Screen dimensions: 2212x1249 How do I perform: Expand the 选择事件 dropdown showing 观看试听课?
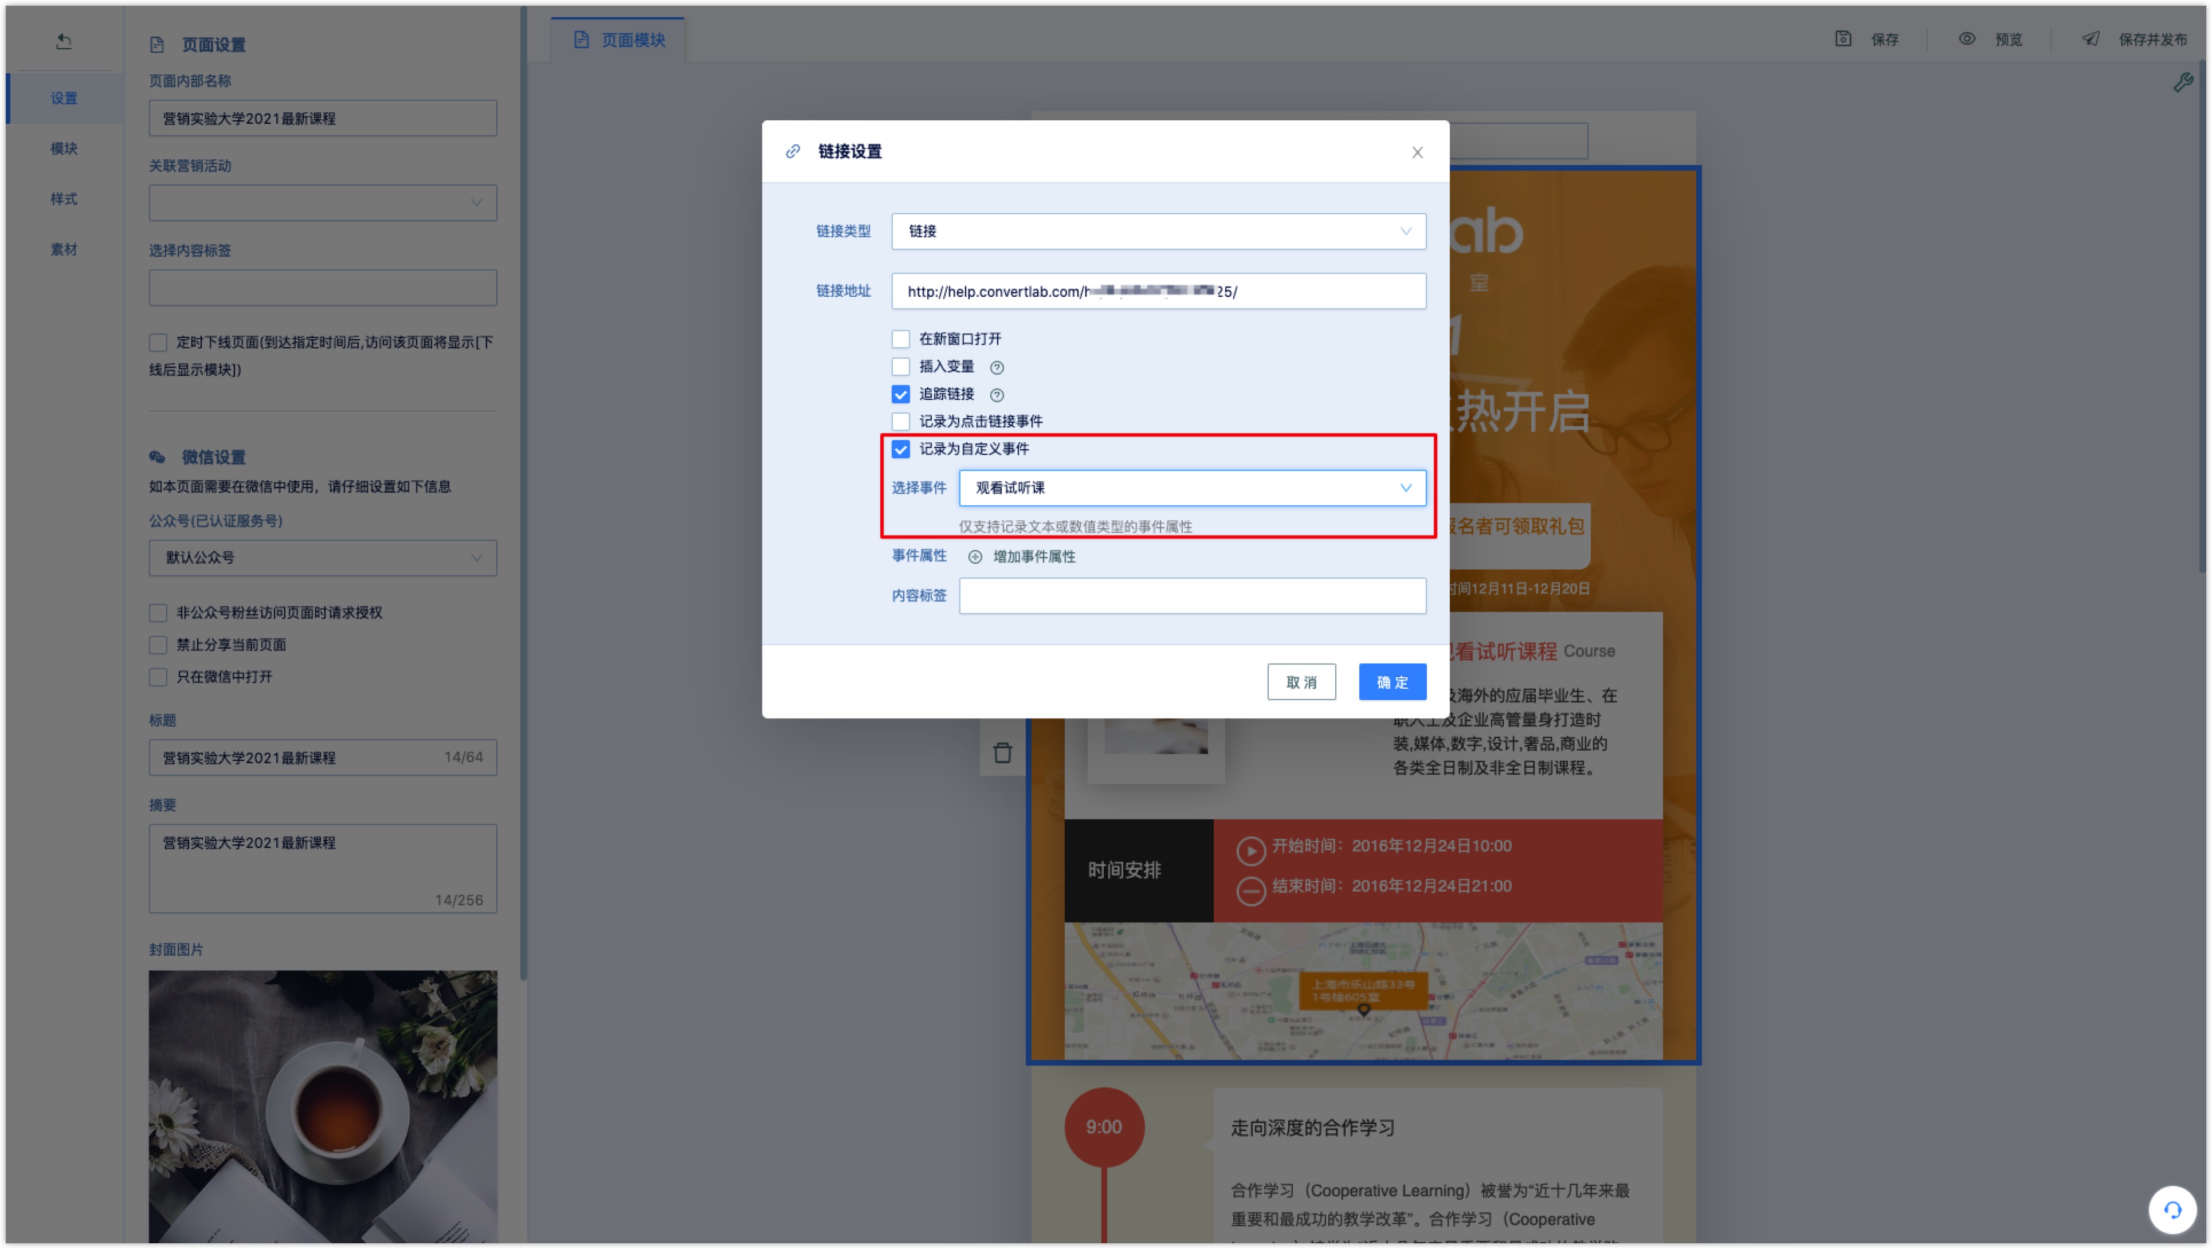click(1192, 488)
